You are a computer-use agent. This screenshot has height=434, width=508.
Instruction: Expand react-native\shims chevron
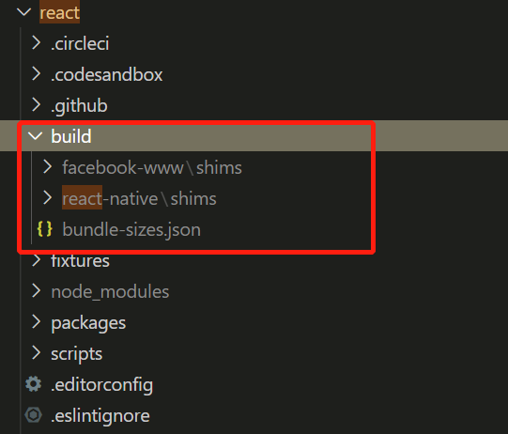pyautogui.click(x=48, y=198)
